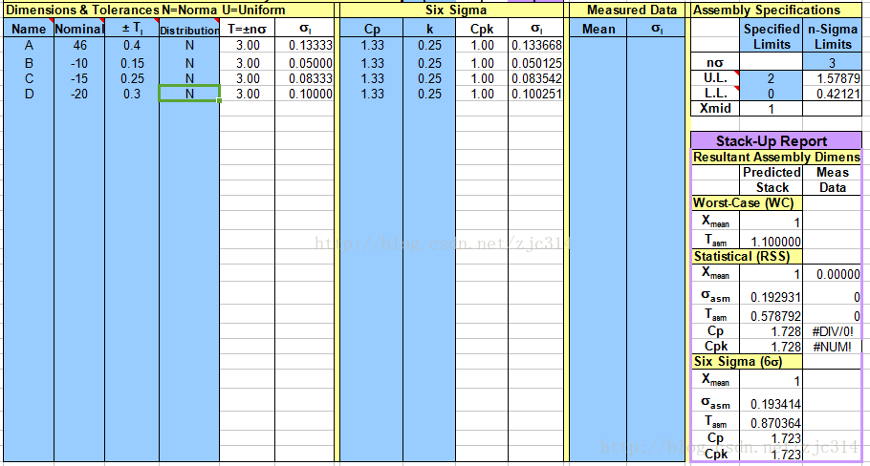Click nominal value -20 in row D

click(79, 94)
